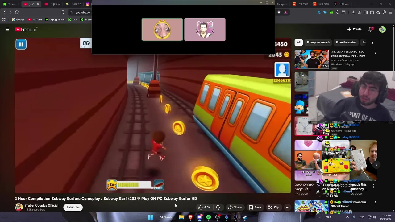Open options for Subway Surfers Showdown trailer
Image resolution: width=395 pixels, height=222 pixels.
(x=376, y=203)
